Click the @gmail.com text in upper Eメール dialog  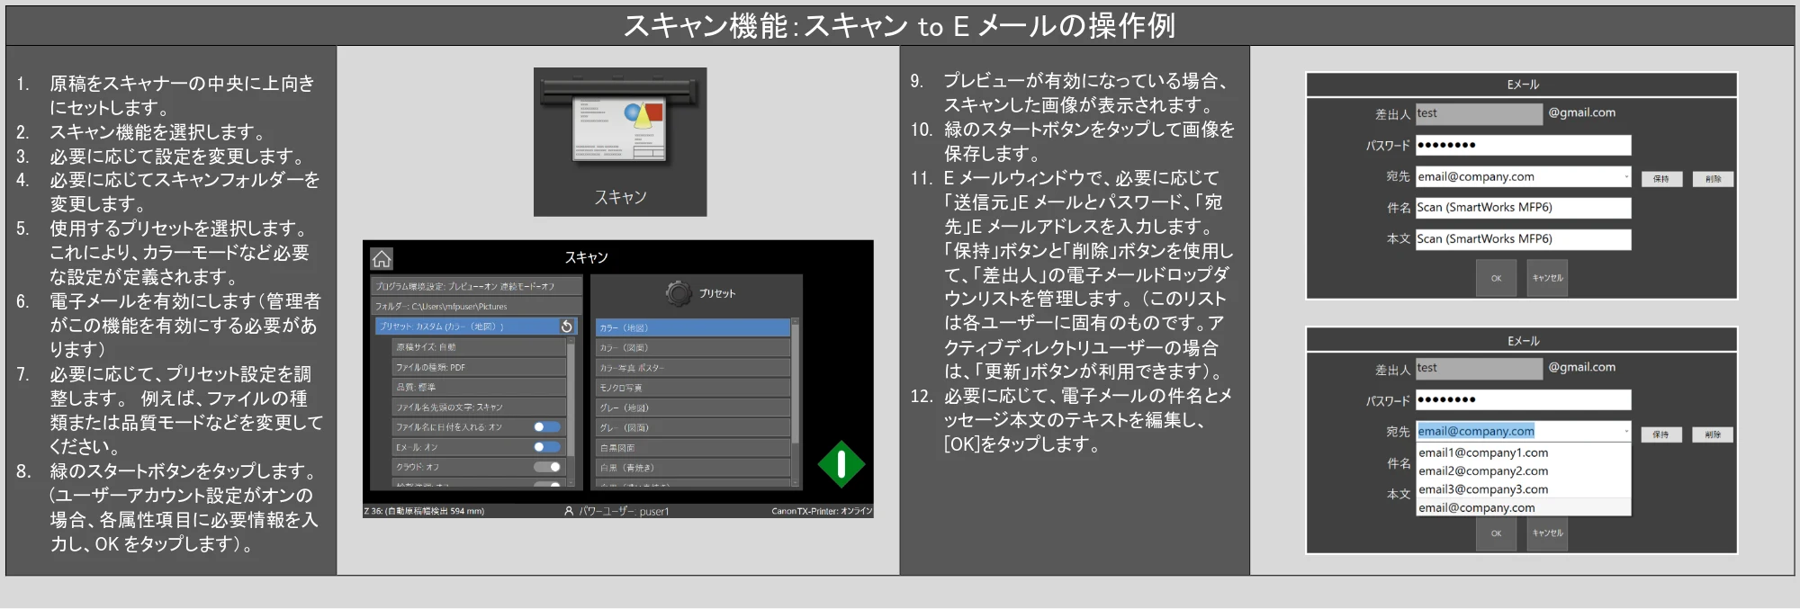1581,112
